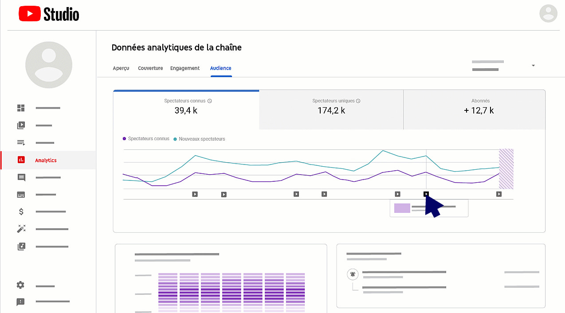
Task: Select the Analytics bar chart icon
Action: [21, 160]
